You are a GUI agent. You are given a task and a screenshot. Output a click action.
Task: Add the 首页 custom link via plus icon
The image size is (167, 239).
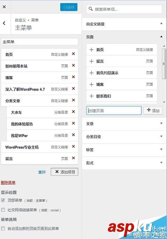(92, 50)
